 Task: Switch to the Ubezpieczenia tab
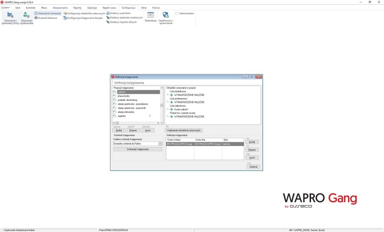click(x=60, y=8)
